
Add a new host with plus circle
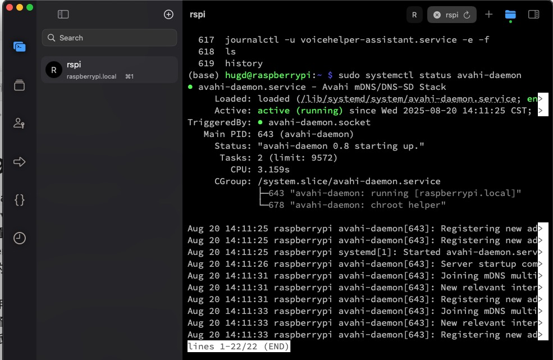pos(168,14)
